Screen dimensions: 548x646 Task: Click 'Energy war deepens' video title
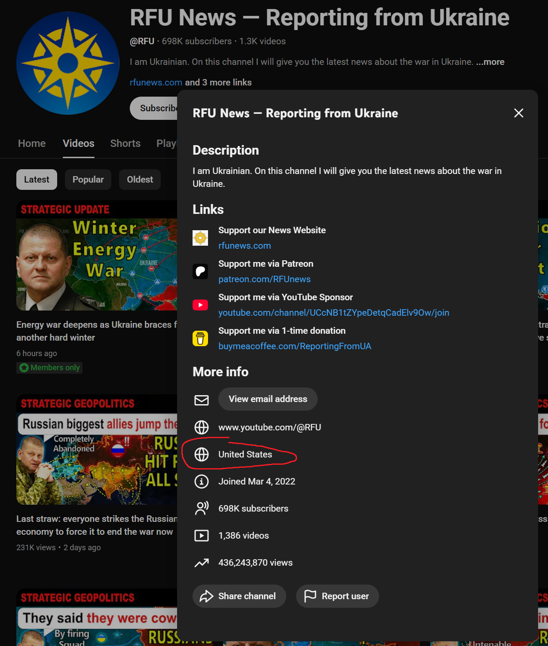(x=97, y=331)
